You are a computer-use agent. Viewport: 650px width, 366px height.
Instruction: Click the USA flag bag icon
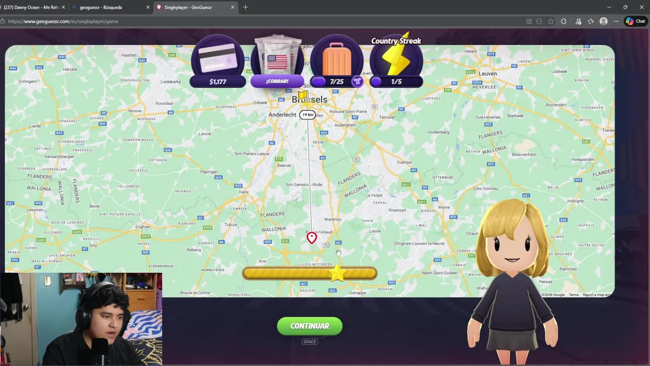(277, 56)
